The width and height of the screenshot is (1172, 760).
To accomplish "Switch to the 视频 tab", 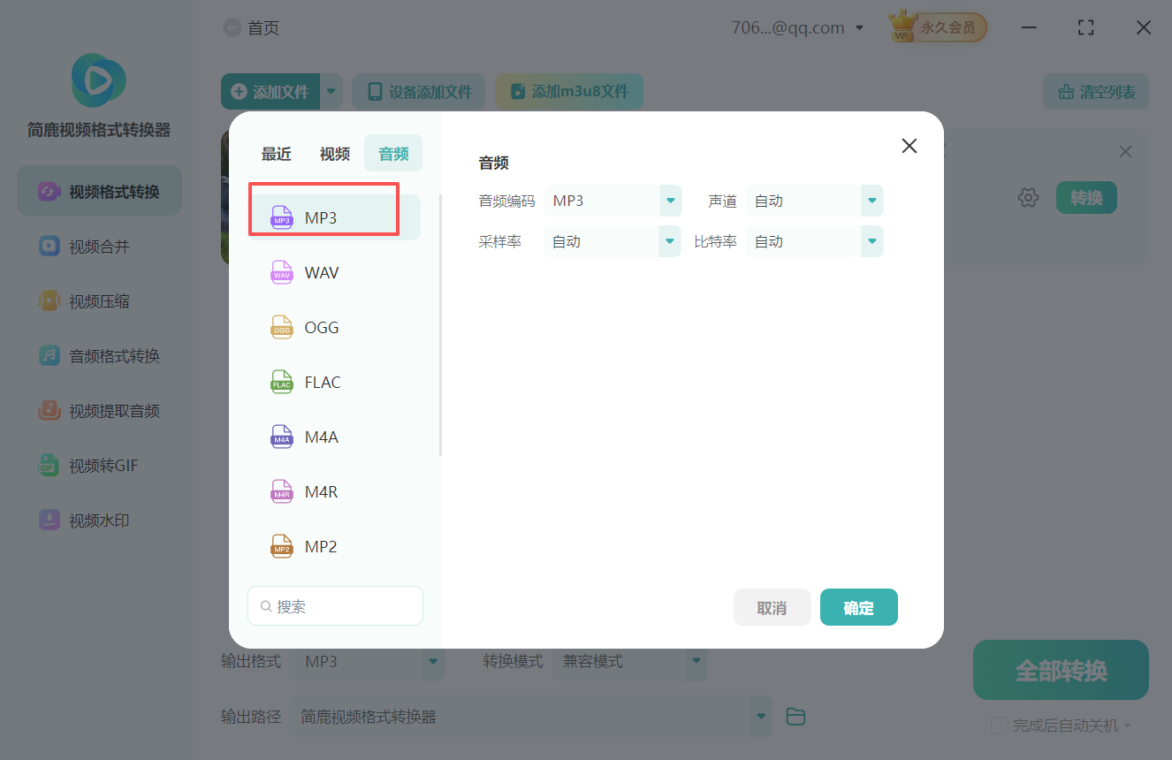I will [x=335, y=153].
